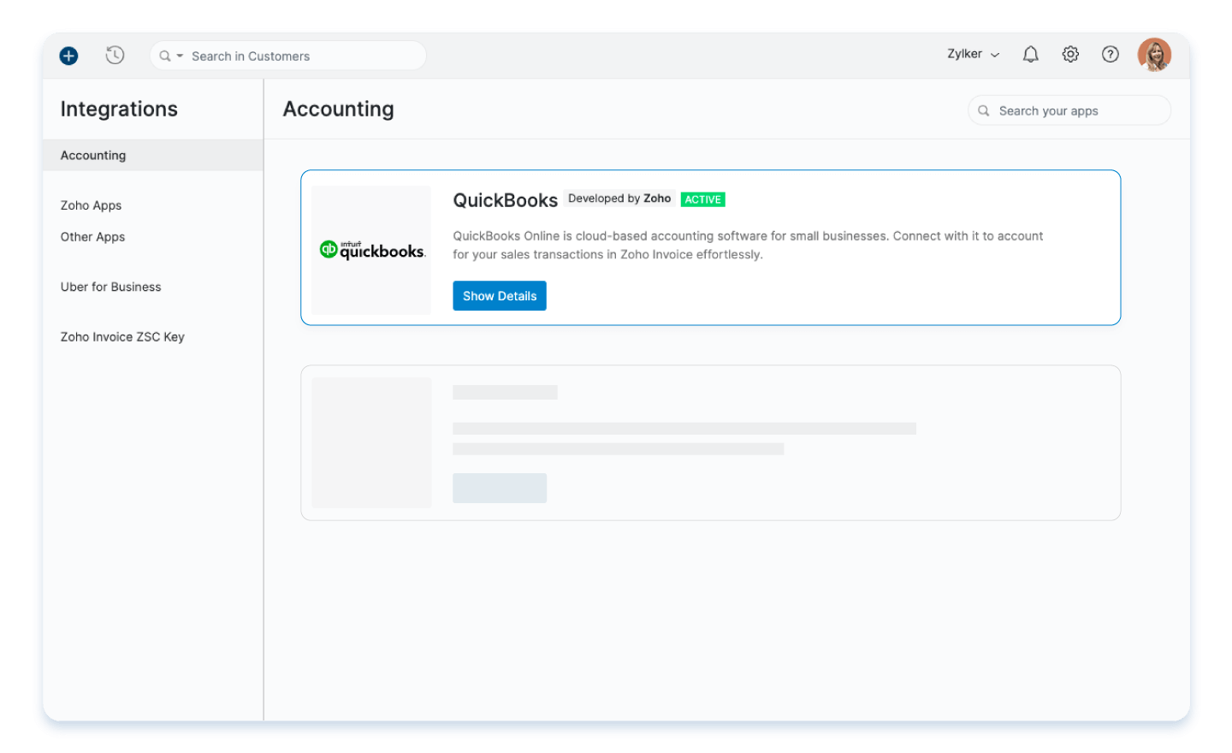Select the QuickBooks logo thumbnail
Screen dimensions: 1232x753
[x=371, y=250]
